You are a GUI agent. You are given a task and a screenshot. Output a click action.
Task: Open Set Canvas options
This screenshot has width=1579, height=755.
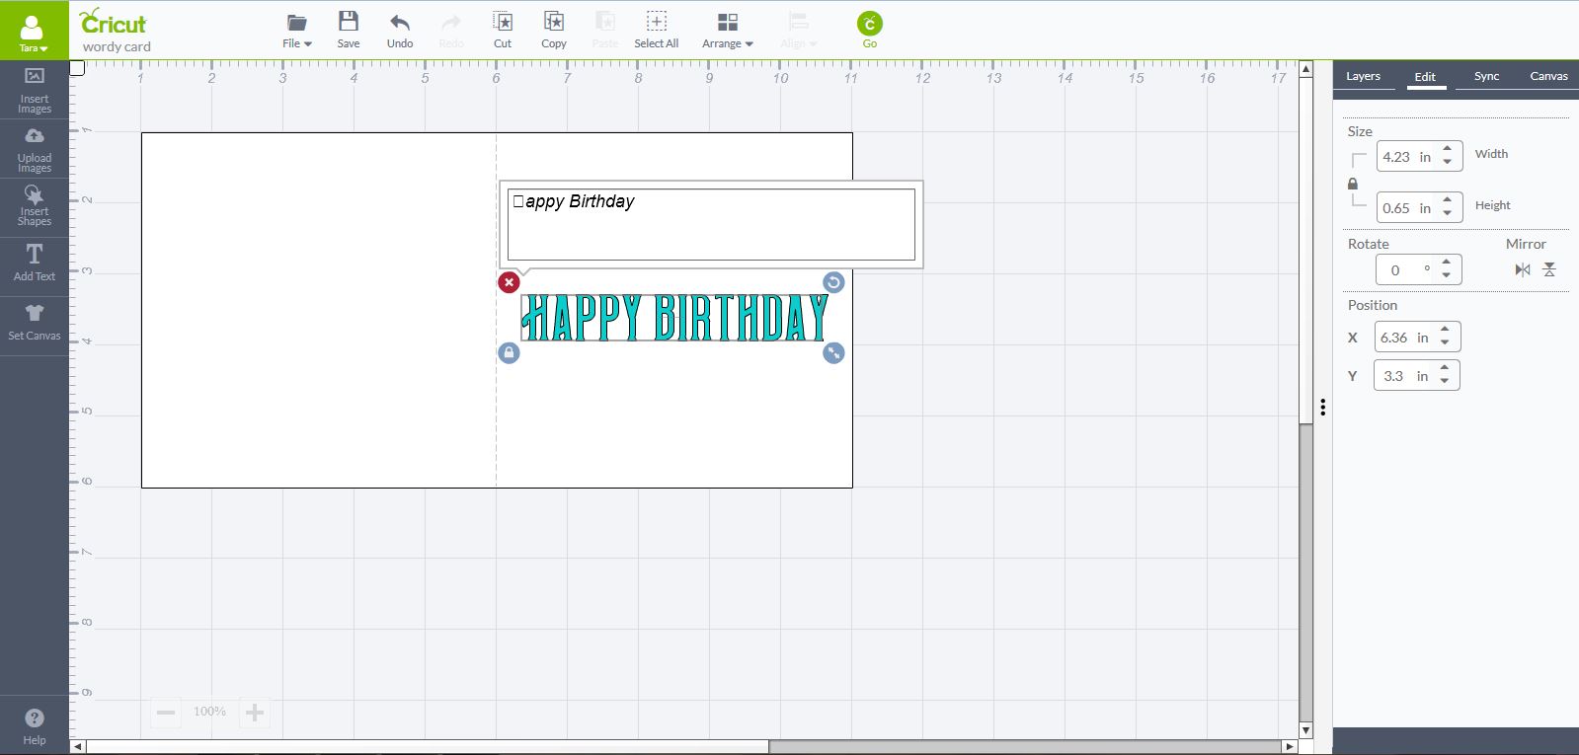[x=35, y=324]
